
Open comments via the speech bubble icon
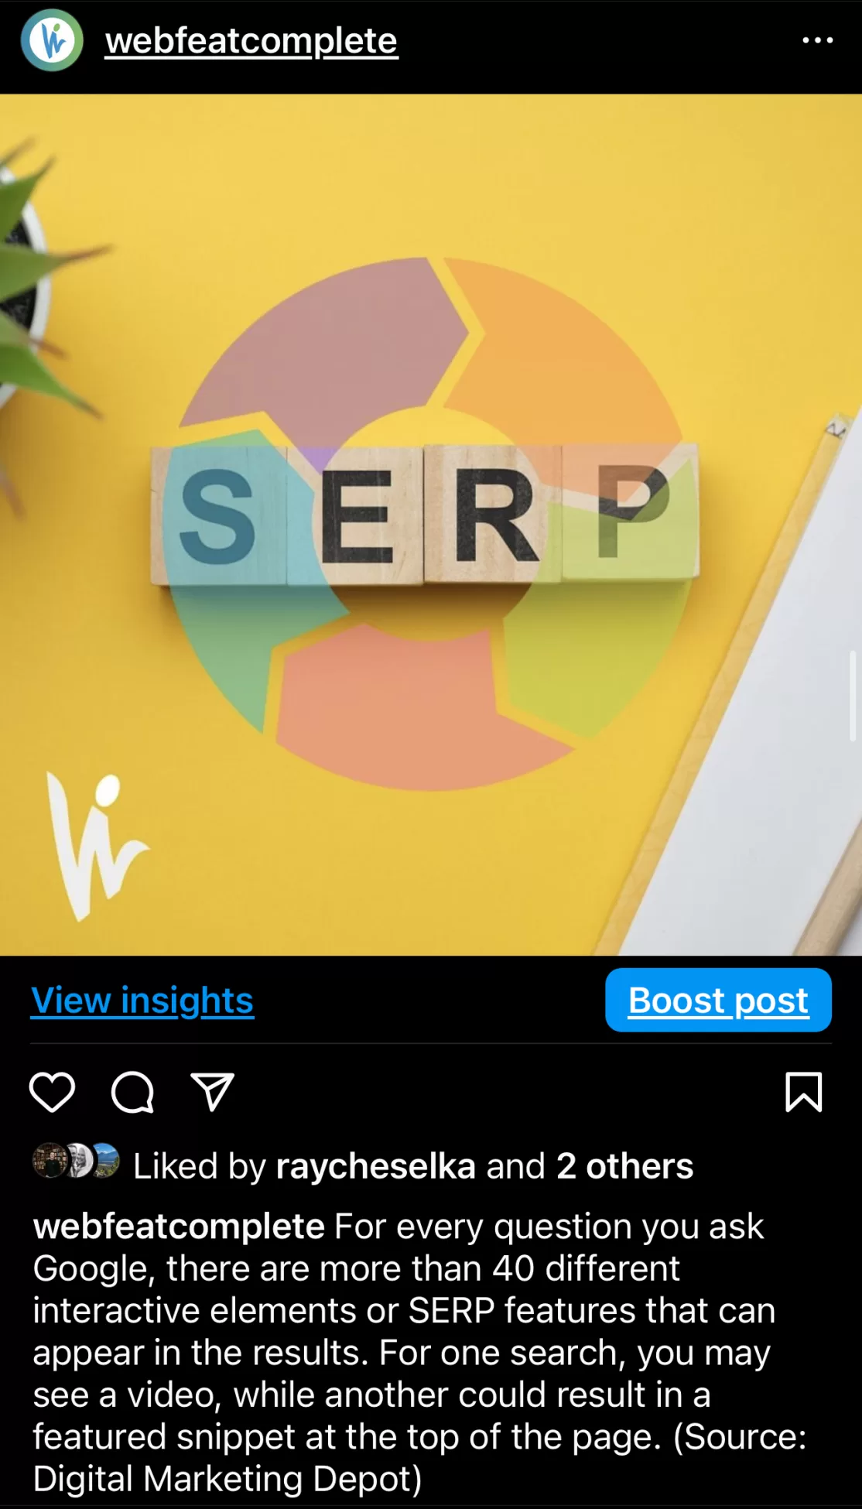[x=132, y=1092]
